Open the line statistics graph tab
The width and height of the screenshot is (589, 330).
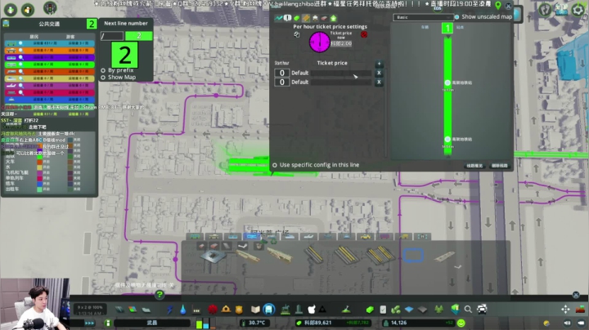click(278, 18)
